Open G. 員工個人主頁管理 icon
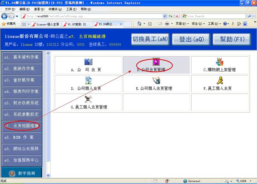257x184 pixels. (x=88, y=102)
